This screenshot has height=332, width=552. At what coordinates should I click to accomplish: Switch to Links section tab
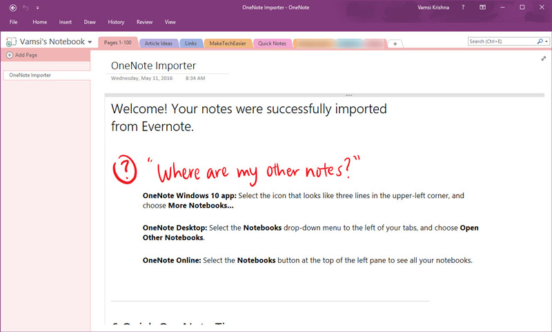(x=191, y=43)
